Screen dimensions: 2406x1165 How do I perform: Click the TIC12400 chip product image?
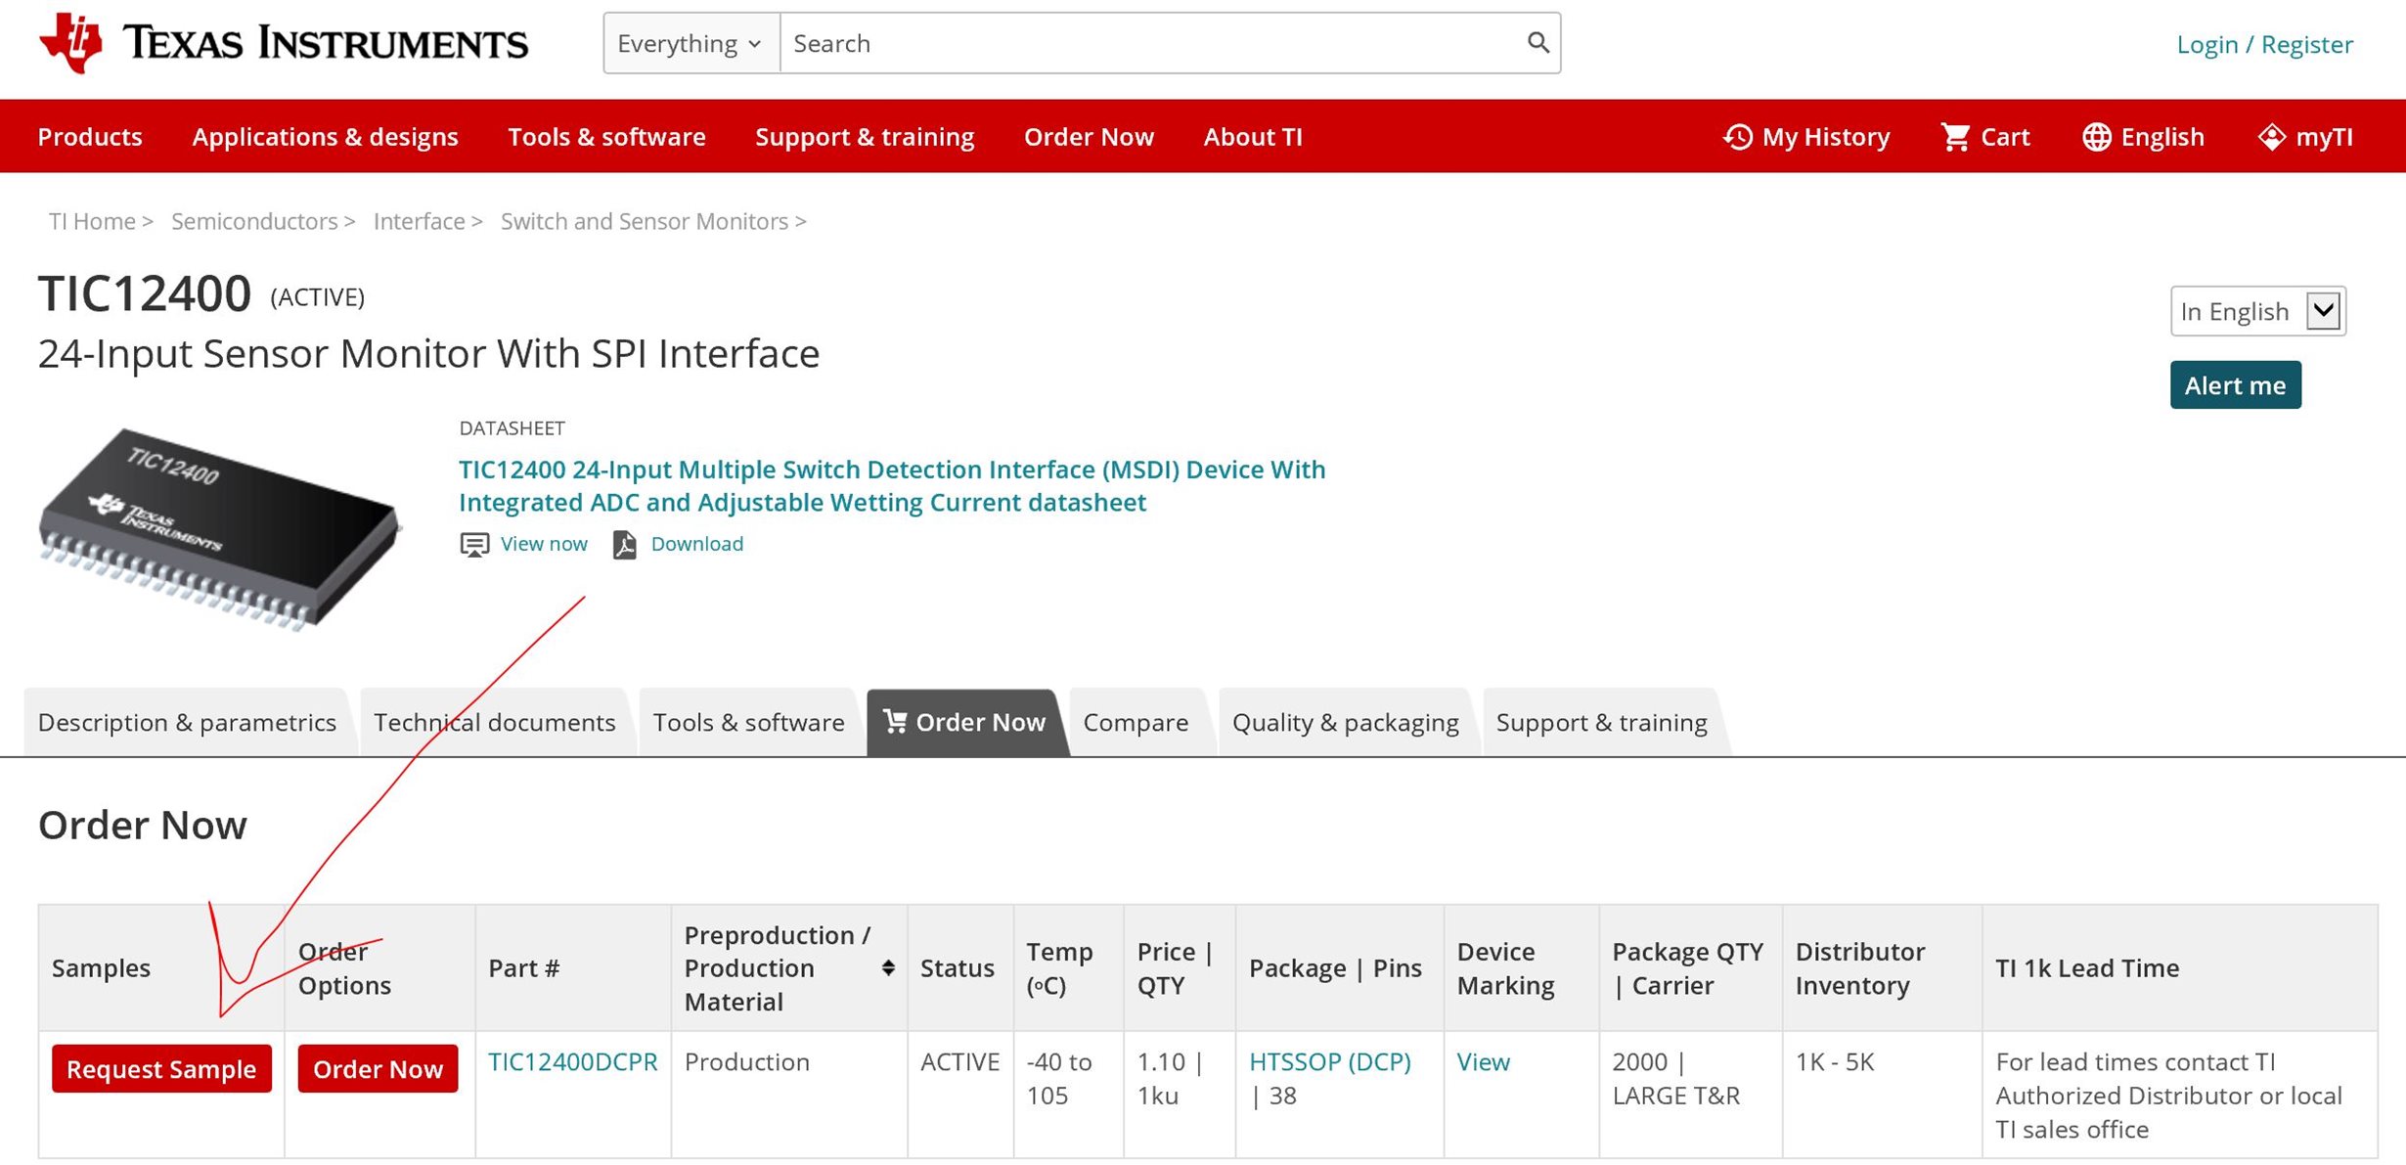tap(219, 529)
